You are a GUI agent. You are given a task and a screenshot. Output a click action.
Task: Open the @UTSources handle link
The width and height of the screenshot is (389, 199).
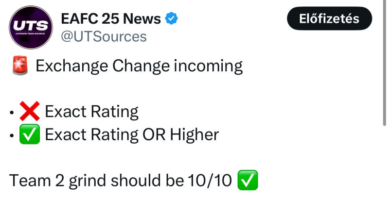(104, 35)
